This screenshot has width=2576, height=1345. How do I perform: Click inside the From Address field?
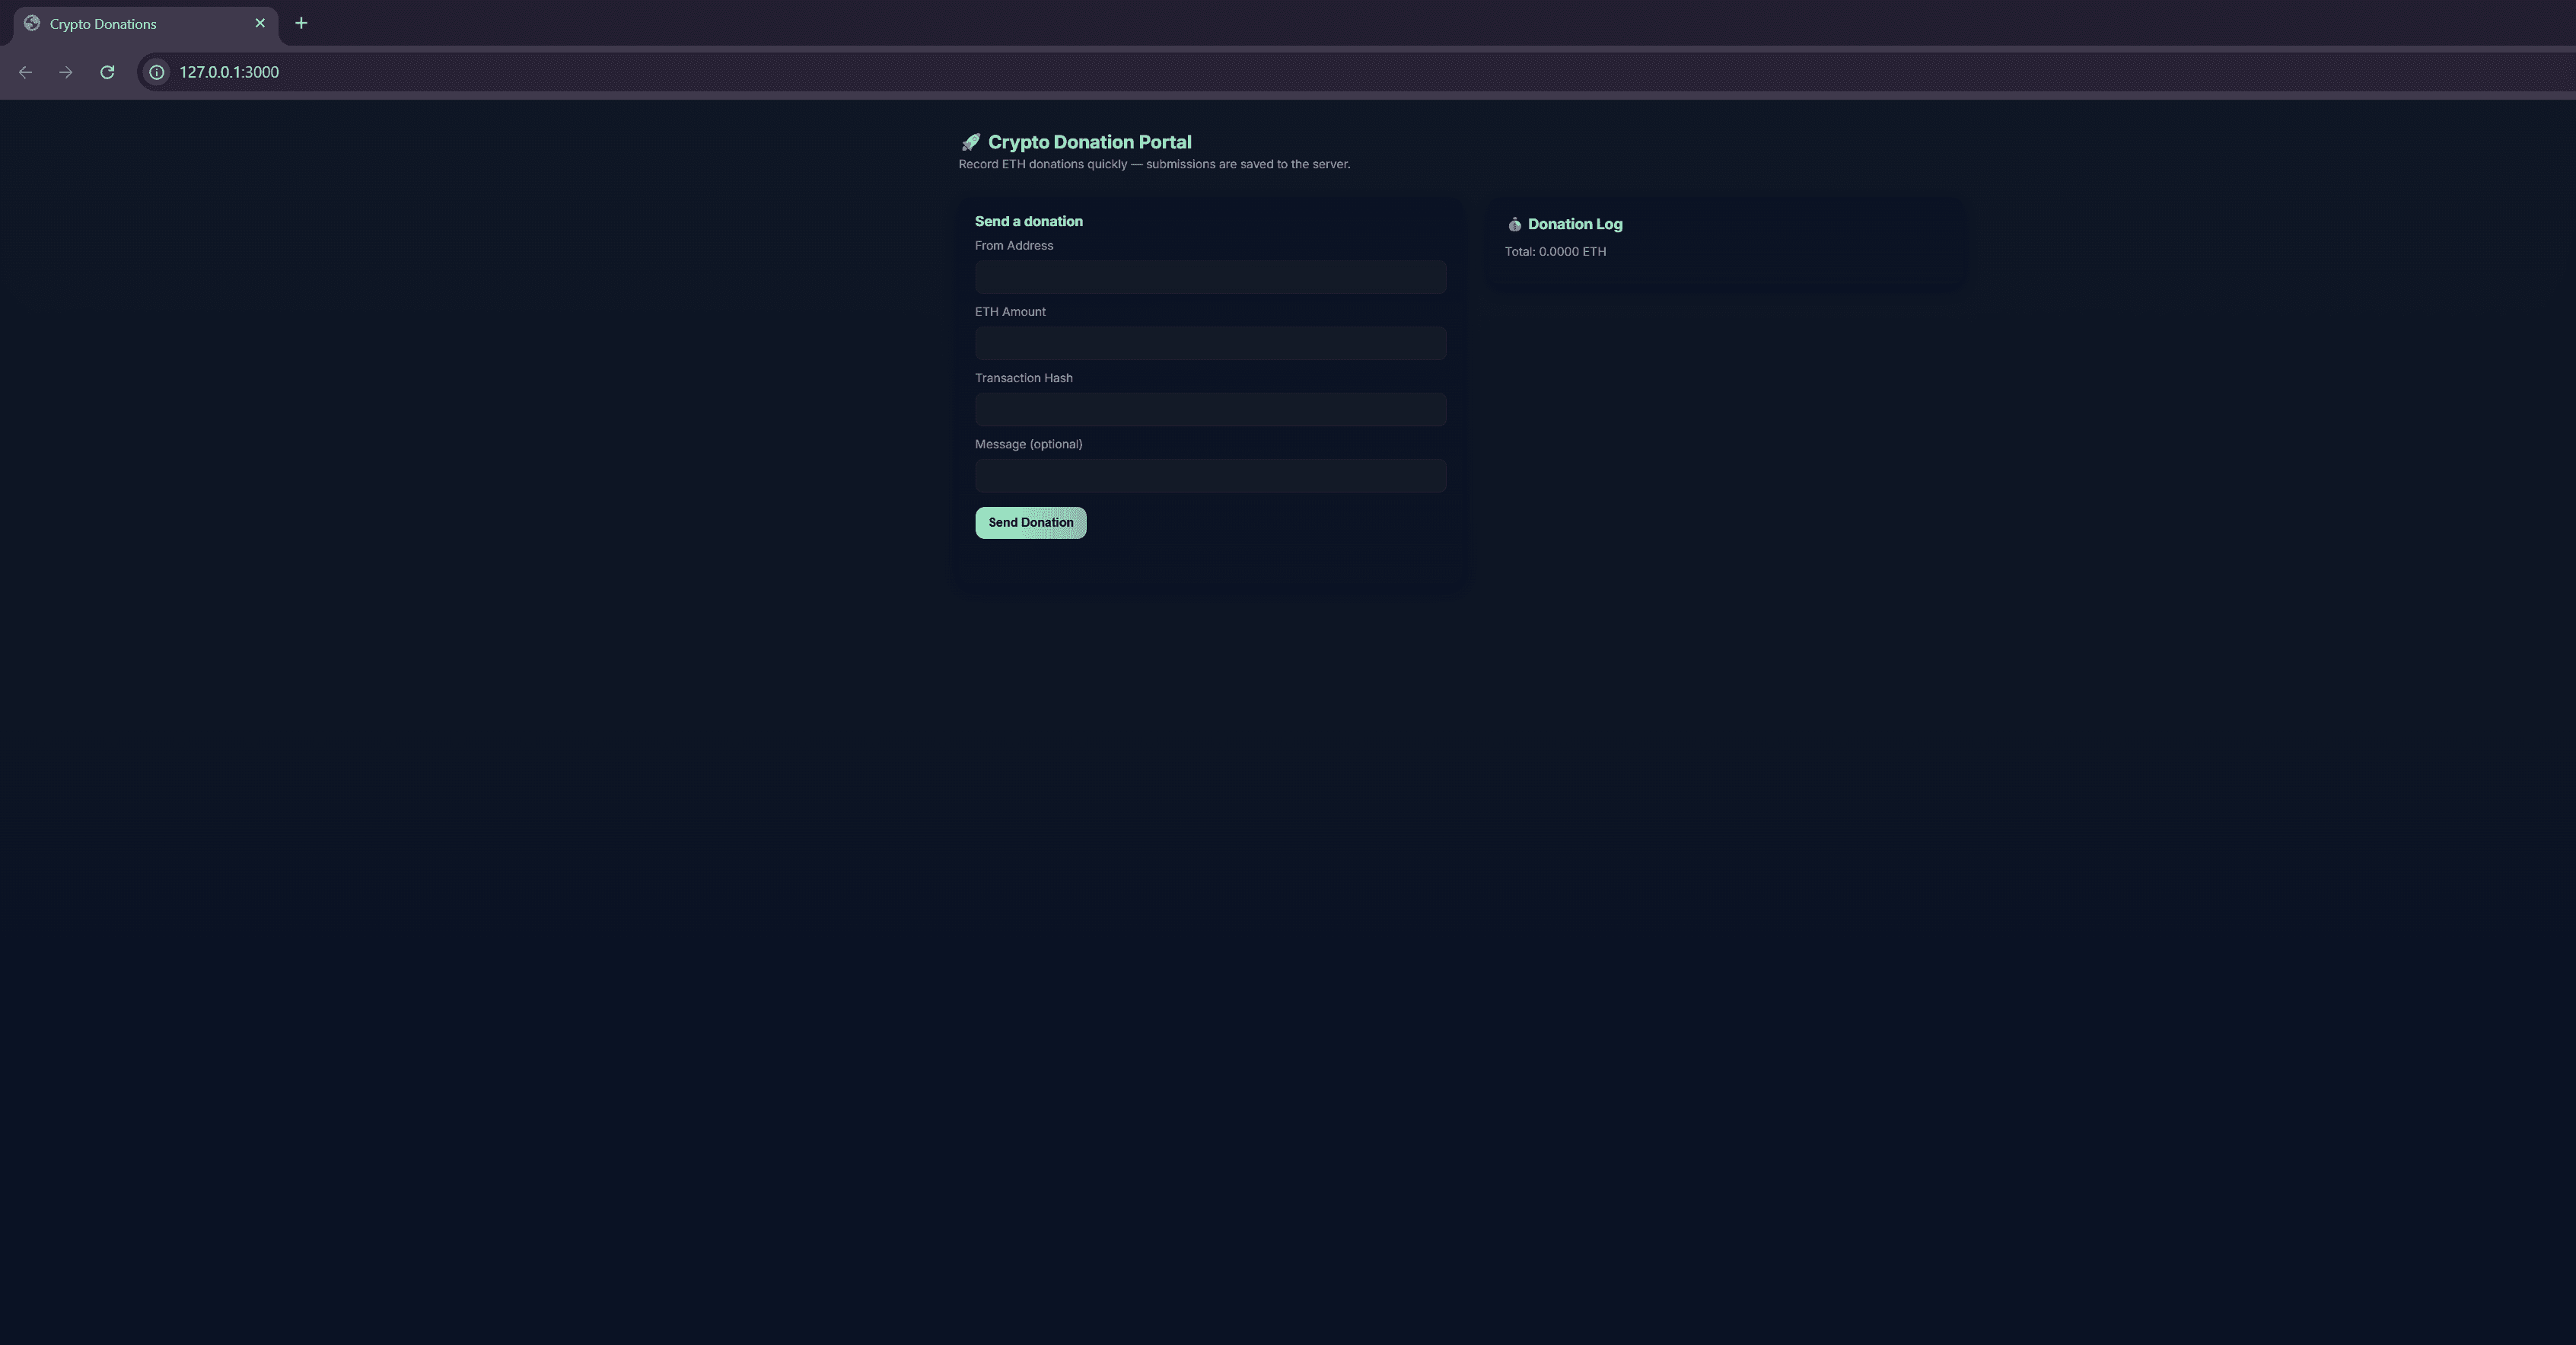[1210, 277]
